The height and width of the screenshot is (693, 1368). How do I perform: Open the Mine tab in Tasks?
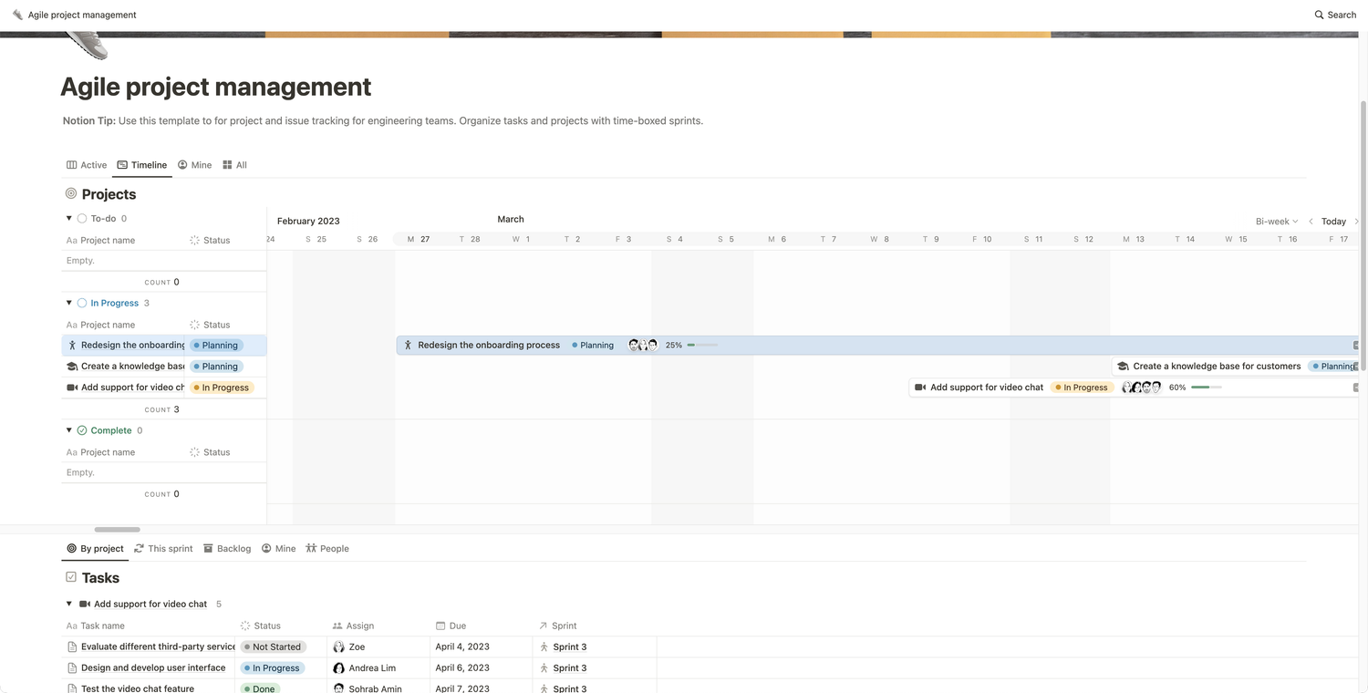click(278, 549)
